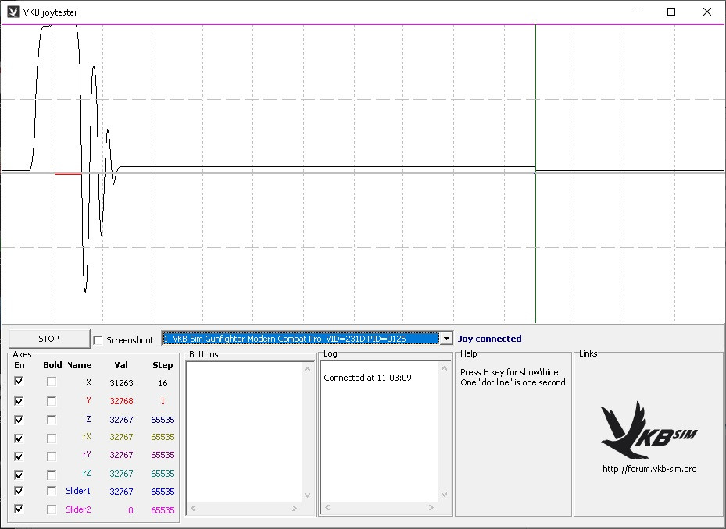
Task: Uncheck Slider1 En checkbox
Action: (20, 492)
